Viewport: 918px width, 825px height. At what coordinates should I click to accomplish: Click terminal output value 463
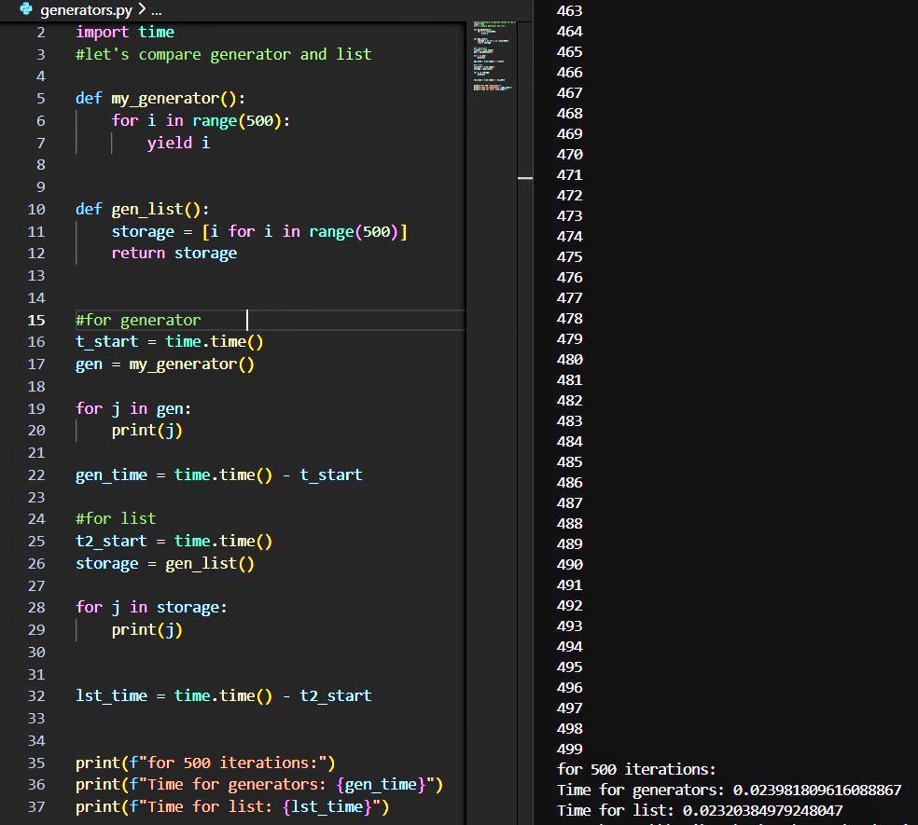pyautogui.click(x=570, y=11)
